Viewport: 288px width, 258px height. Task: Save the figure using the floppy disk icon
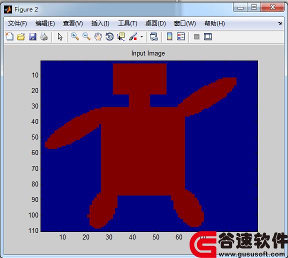click(x=32, y=36)
